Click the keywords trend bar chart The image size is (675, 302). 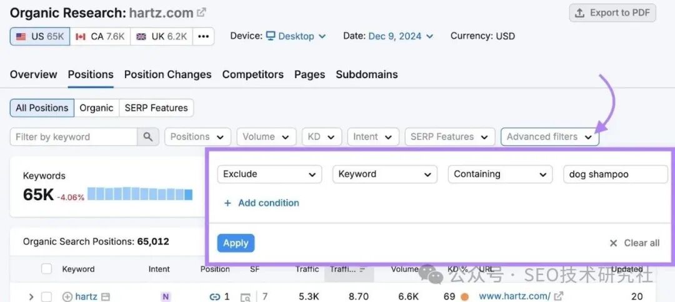tap(140, 194)
